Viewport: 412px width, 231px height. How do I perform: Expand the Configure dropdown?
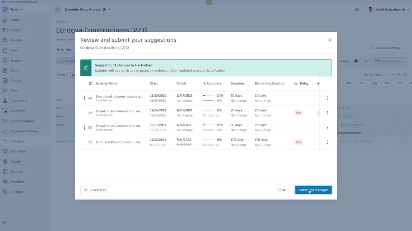click(x=376, y=75)
